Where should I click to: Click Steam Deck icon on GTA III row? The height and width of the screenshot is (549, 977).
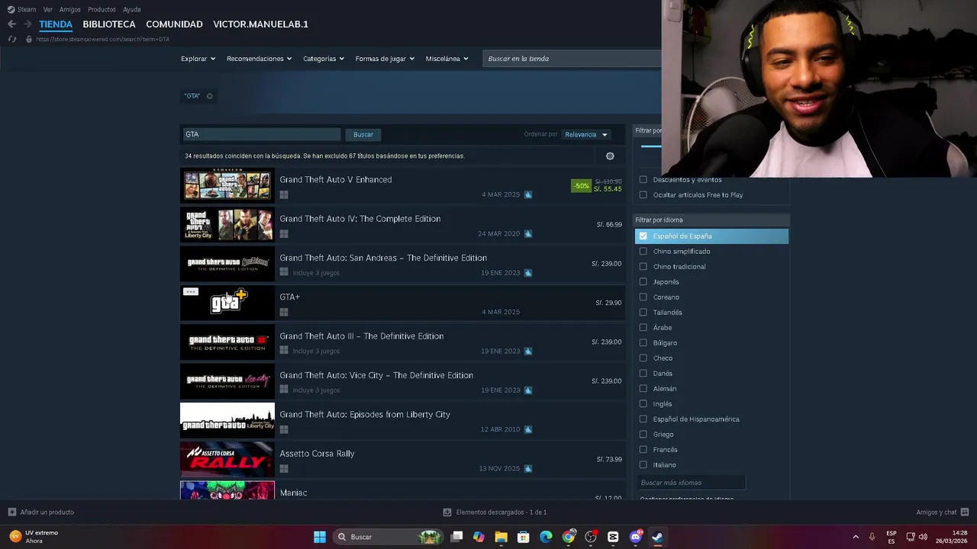point(528,352)
